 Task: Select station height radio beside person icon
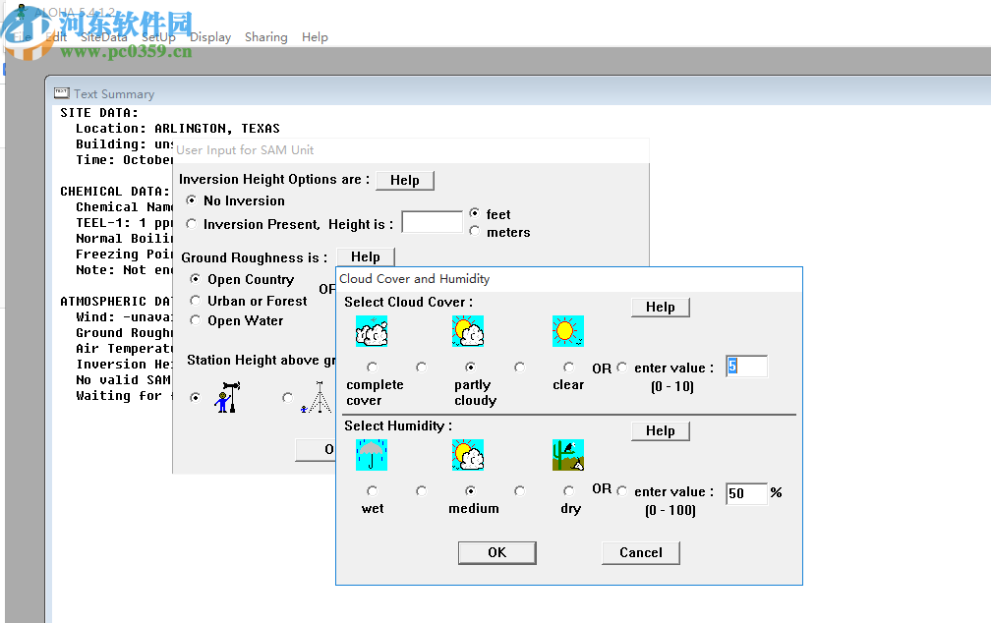[195, 397]
